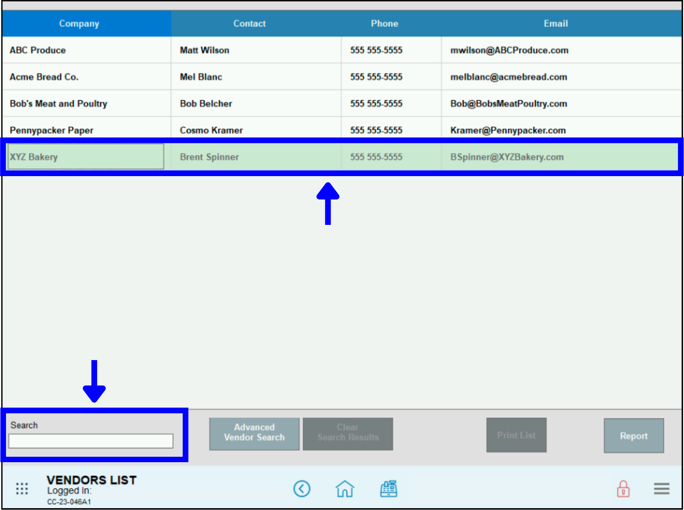Click inside the Search input box
The height and width of the screenshot is (510, 684).
[x=91, y=441]
